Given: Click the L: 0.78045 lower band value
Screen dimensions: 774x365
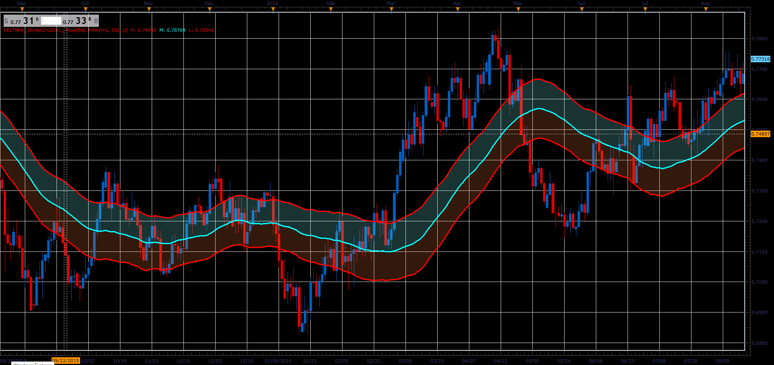Looking at the screenshot, I should tap(201, 30).
